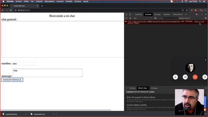The image size is (208, 117).
Task: Click the MANDAR MENSAJE button
Action: (12, 80)
